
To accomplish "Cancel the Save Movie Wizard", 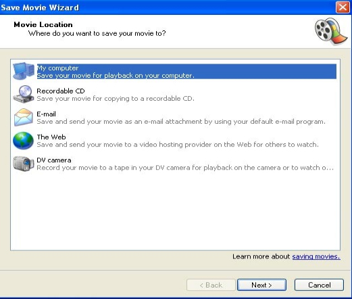I will point(319,285).
